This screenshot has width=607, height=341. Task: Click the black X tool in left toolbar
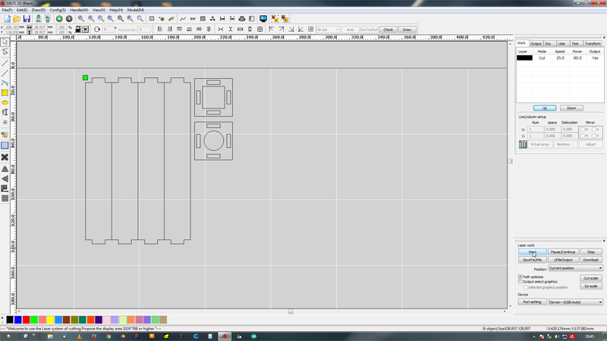coord(5,157)
